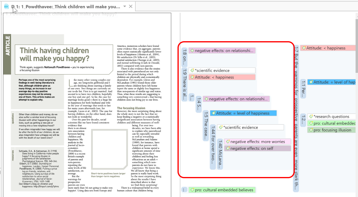Viewport: 358px width, 197px height.
Task: Select quotation bar 1:40 McLana...
Action: (x=220, y=154)
